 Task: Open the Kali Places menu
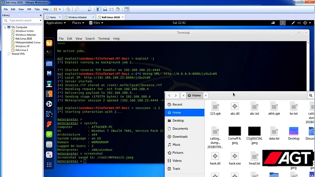[78, 23]
